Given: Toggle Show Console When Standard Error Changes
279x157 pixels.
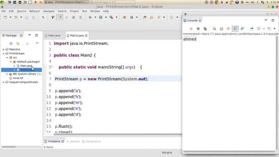Looking at the screenshot, I should point(242,29).
